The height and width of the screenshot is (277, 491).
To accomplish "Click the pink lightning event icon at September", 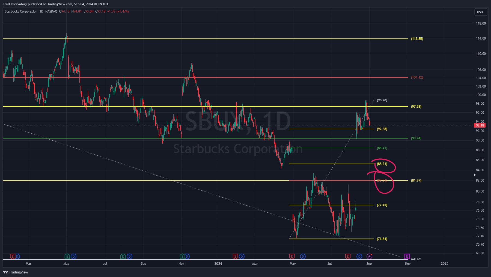I will coord(369,256).
